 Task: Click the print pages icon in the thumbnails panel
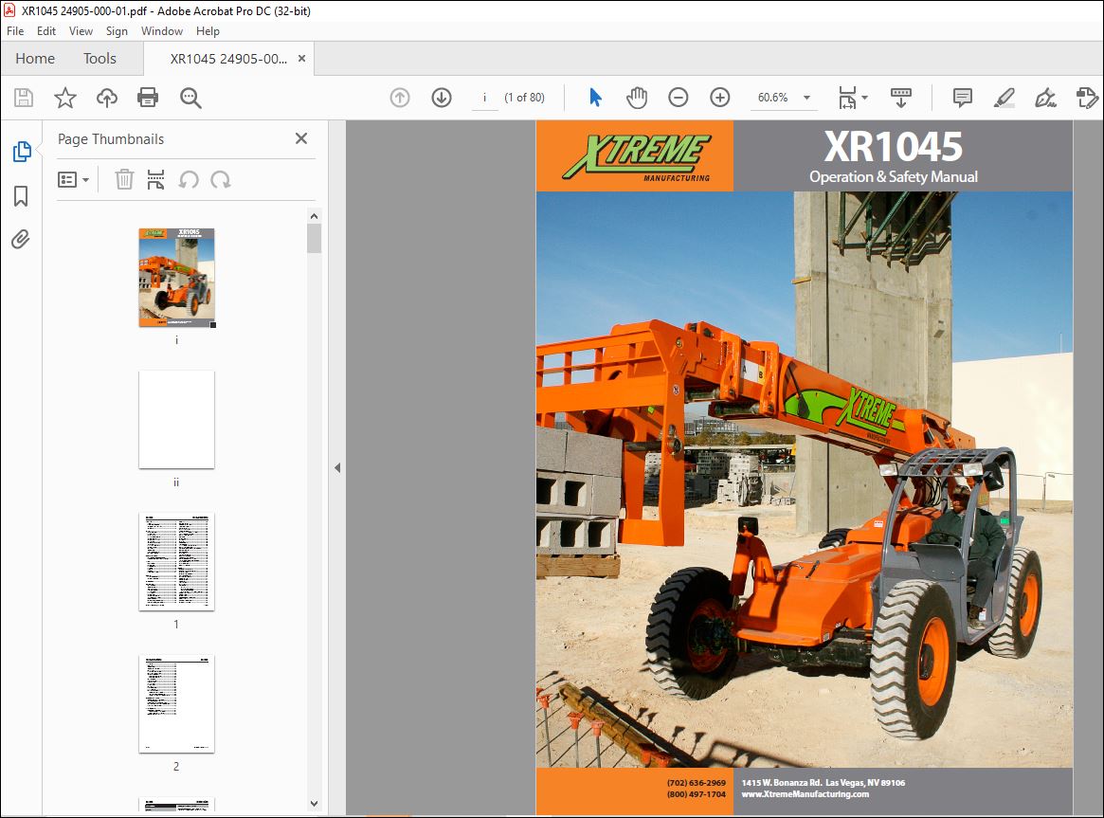click(155, 180)
